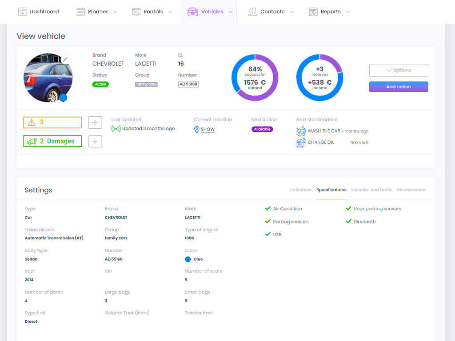Expand the Options dropdown
The height and width of the screenshot is (341, 455).
click(x=399, y=70)
